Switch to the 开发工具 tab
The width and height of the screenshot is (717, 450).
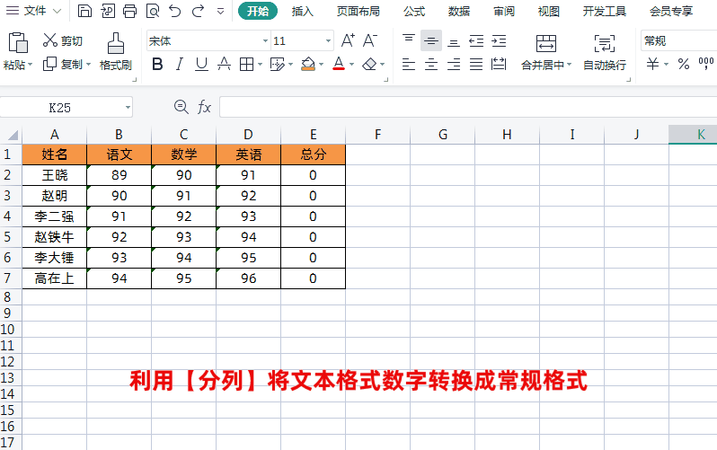point(605,11)
